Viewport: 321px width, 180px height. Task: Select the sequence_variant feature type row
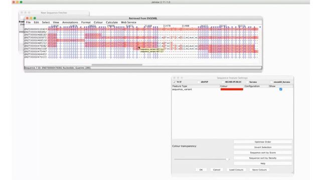click(232, 89)
